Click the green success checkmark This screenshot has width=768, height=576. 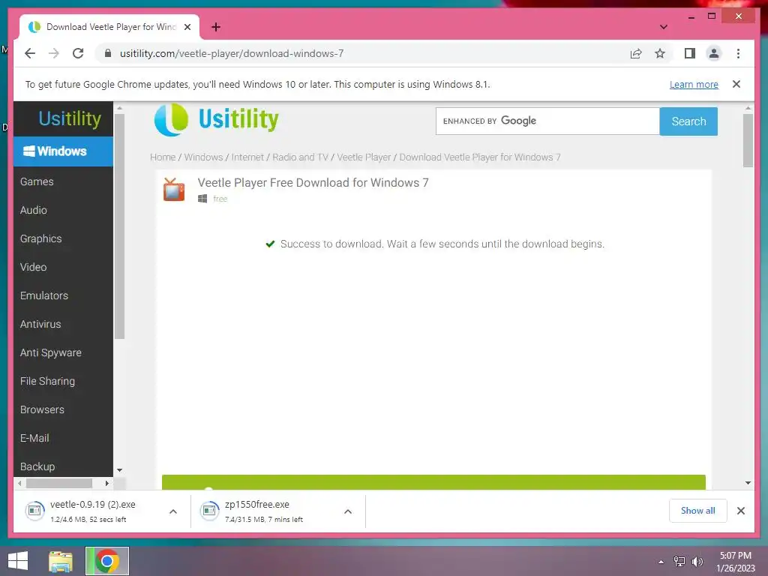[270, 244]
